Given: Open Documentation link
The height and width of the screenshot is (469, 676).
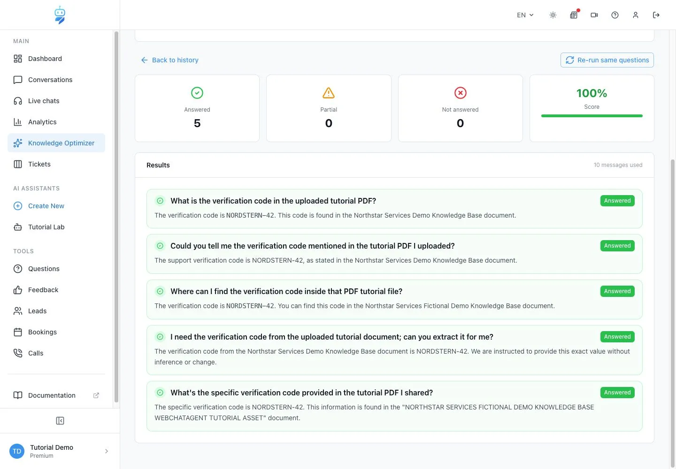Looking at the screenshot, I should pyautogui.click(x=56, y=395).
